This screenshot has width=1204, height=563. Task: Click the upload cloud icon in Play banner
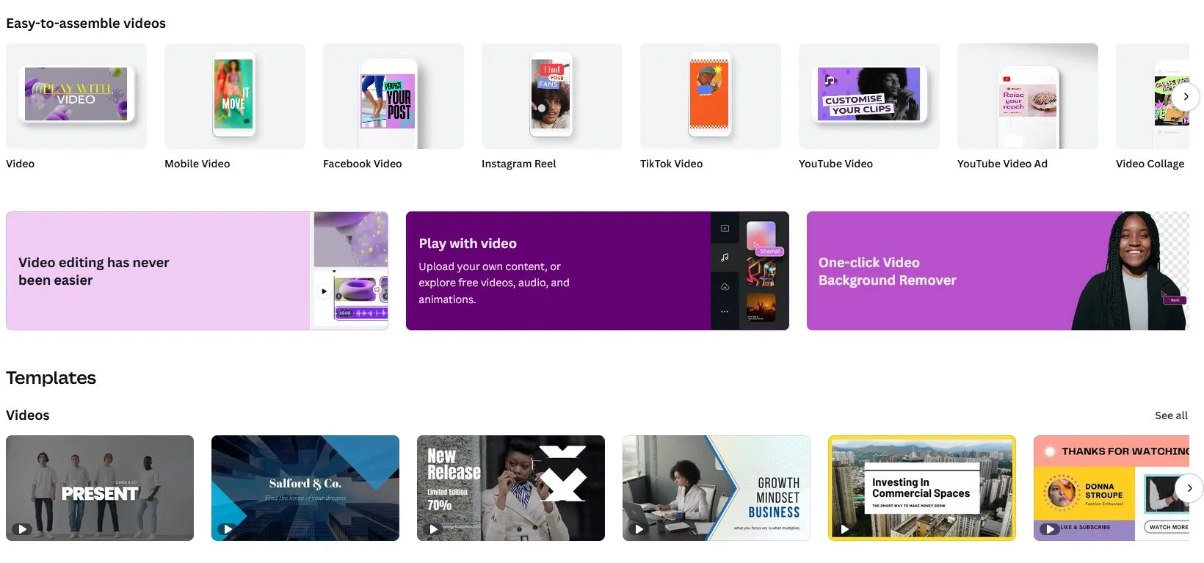click(x=725, y=286)
